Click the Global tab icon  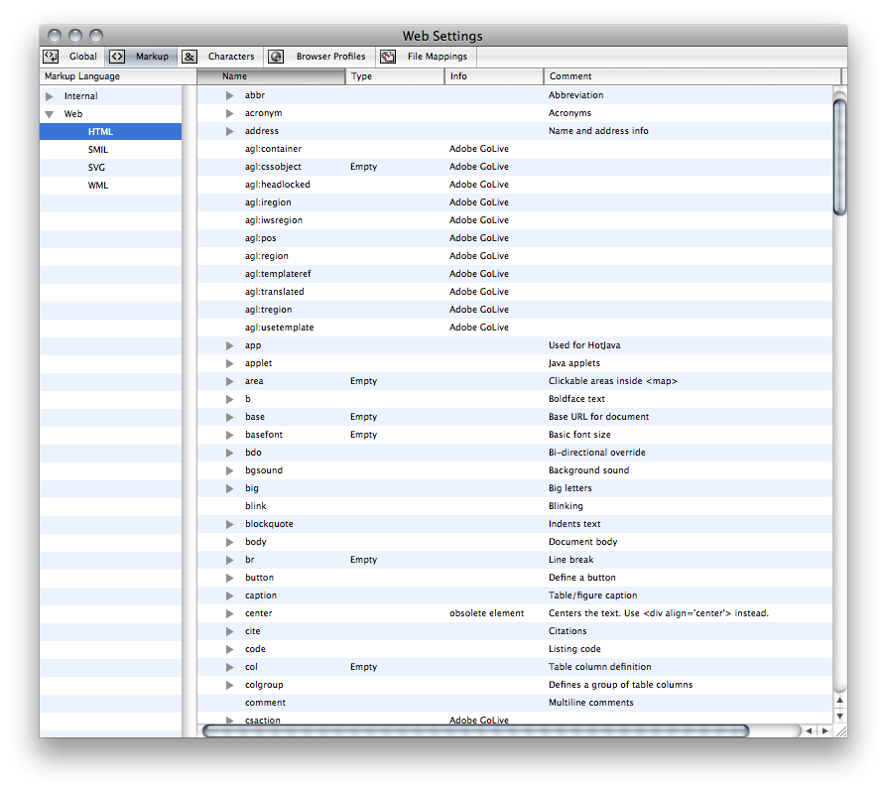pyautogui.click(x=51, y=57)
